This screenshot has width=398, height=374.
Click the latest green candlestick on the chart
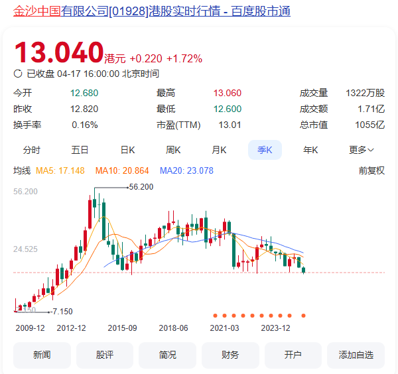(303, 270)
